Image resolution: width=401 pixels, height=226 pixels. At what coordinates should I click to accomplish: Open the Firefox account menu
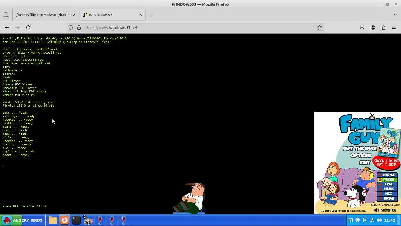[x=373, y=27]
